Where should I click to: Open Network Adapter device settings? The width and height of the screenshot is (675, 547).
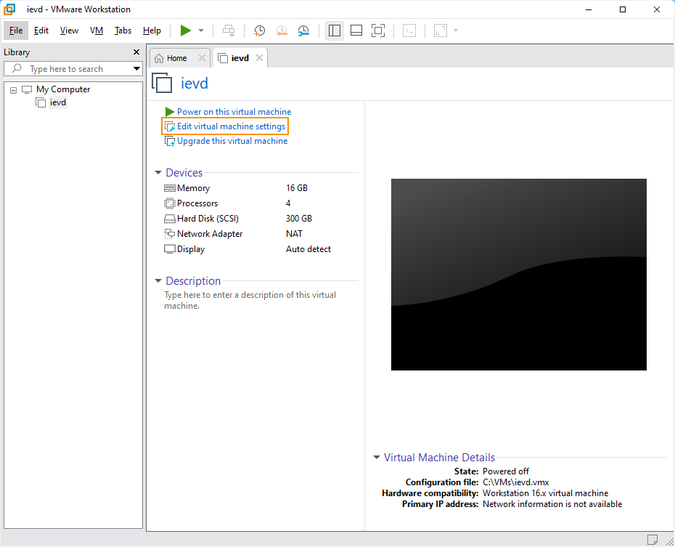click(208, 233)
